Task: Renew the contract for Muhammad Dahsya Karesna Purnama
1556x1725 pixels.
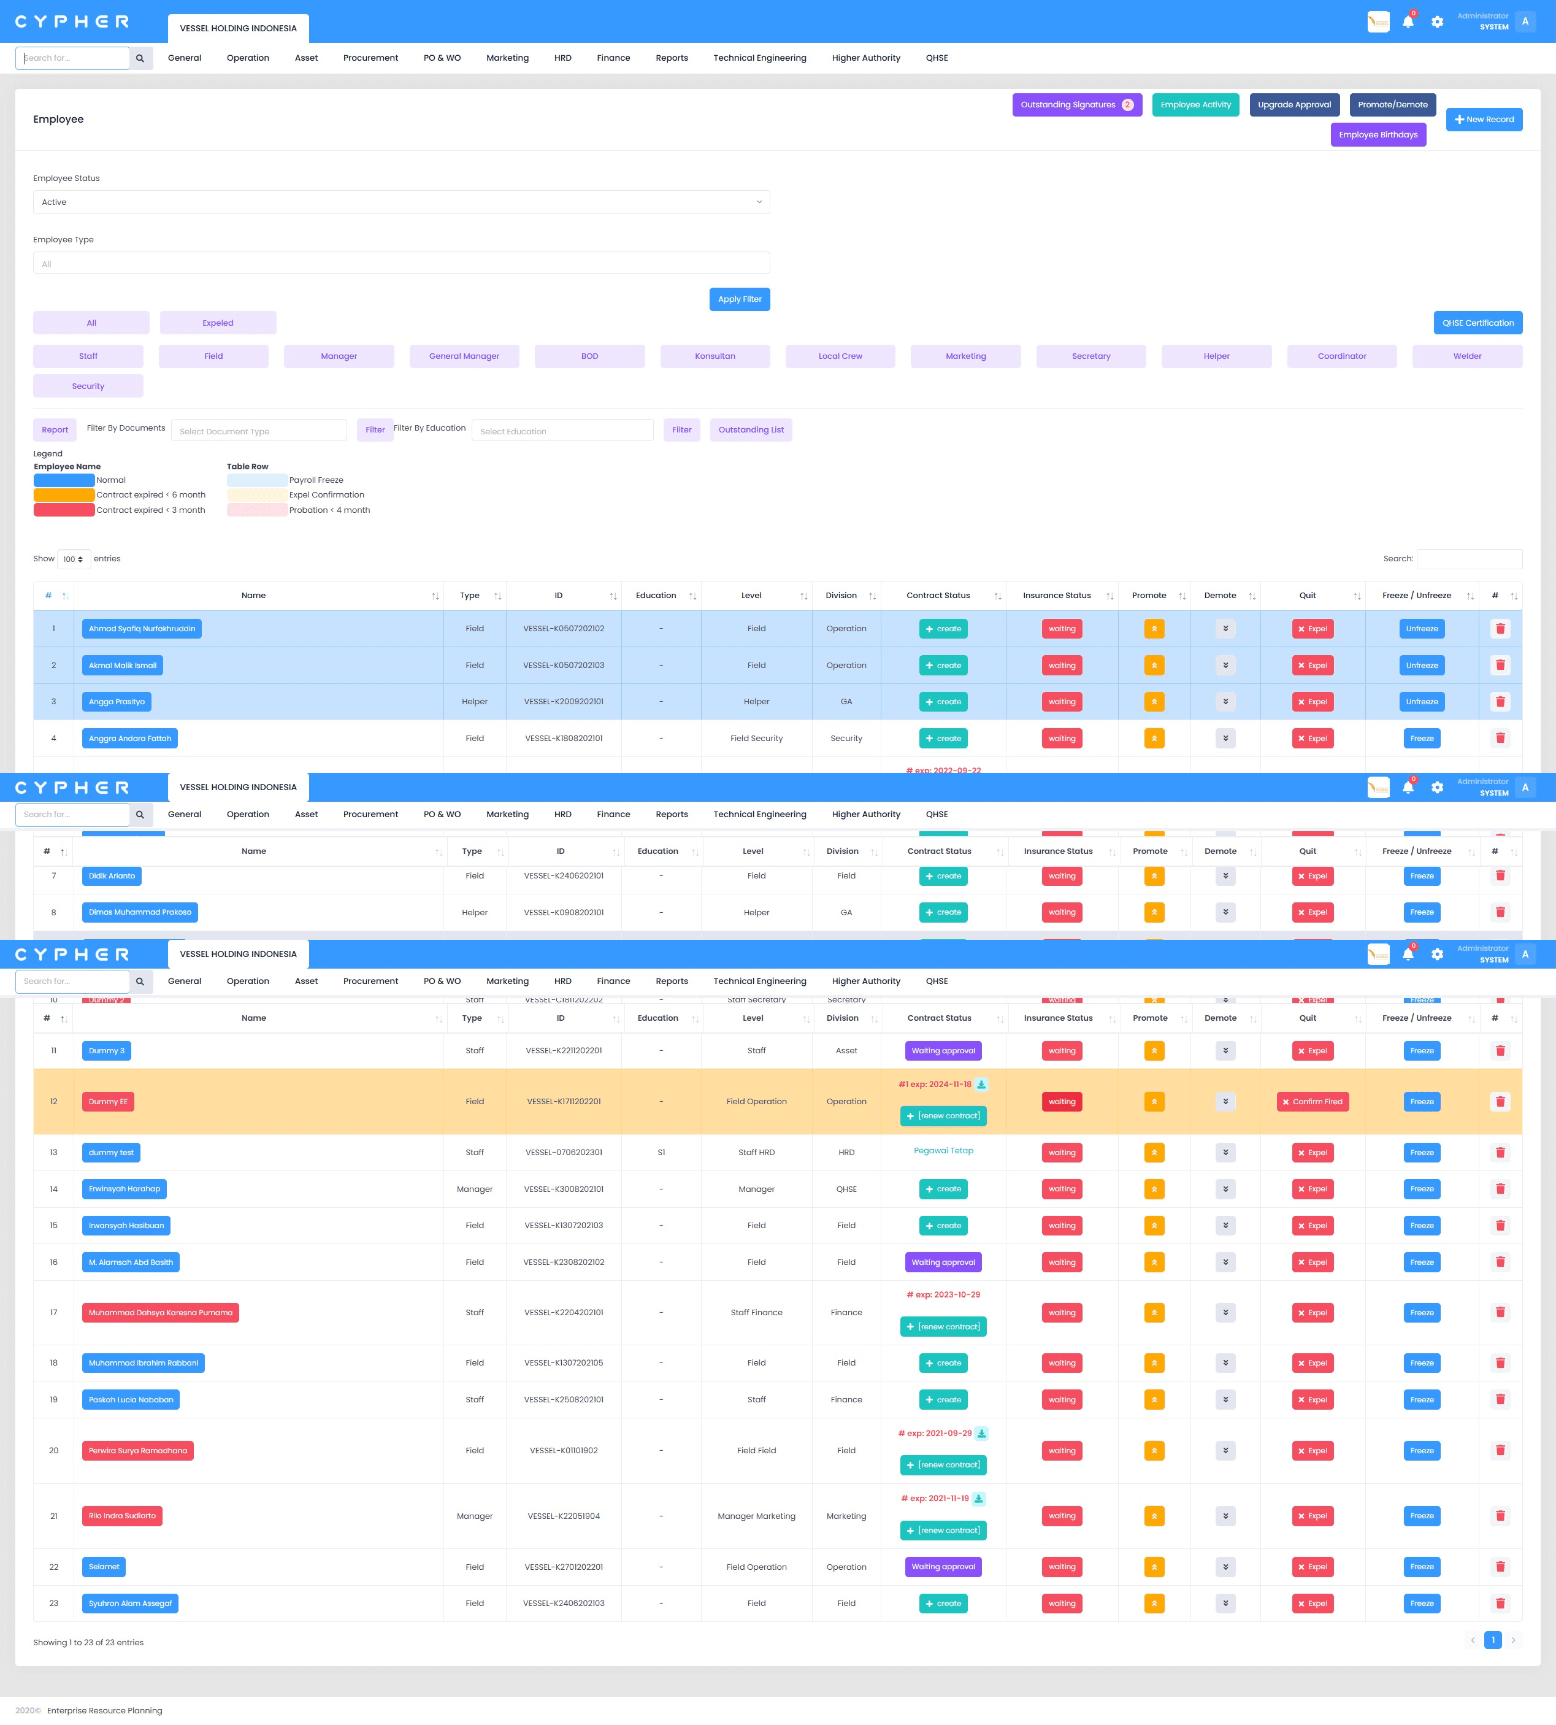Action: tap(943, 1327)
